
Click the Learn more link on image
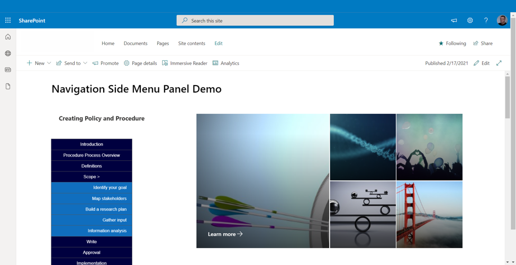coord(225,234)
